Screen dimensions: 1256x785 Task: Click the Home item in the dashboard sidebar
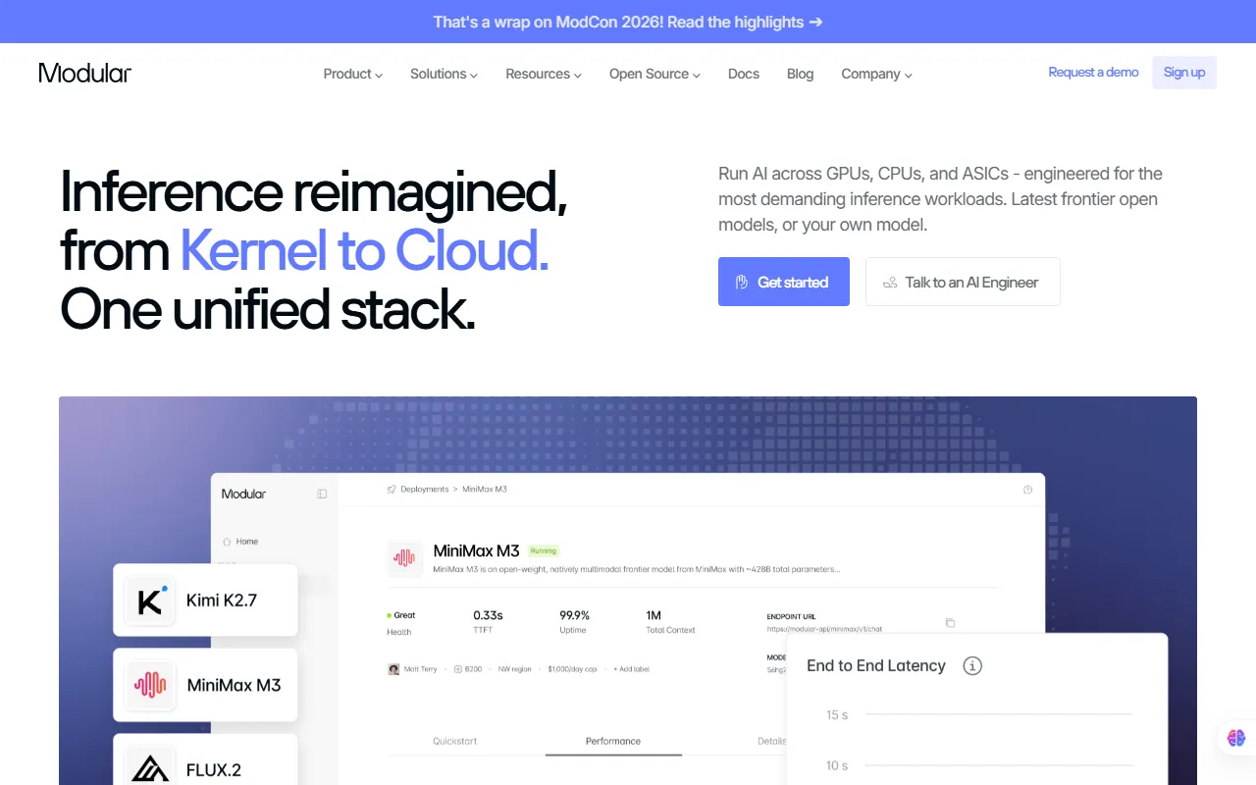[x=240, y=541]
